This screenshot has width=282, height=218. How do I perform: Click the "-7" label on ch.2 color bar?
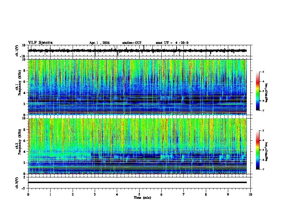coord(262,170)
